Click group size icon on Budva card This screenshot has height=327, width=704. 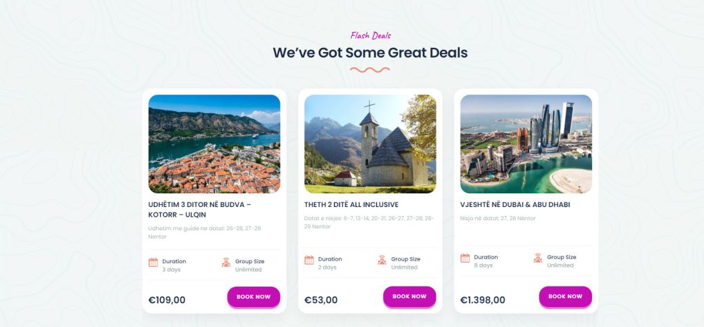(x=226, y=262)
